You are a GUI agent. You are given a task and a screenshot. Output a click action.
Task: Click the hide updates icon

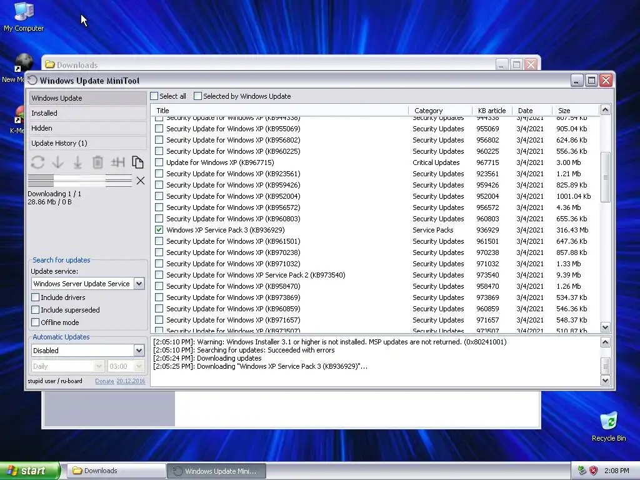117,162
